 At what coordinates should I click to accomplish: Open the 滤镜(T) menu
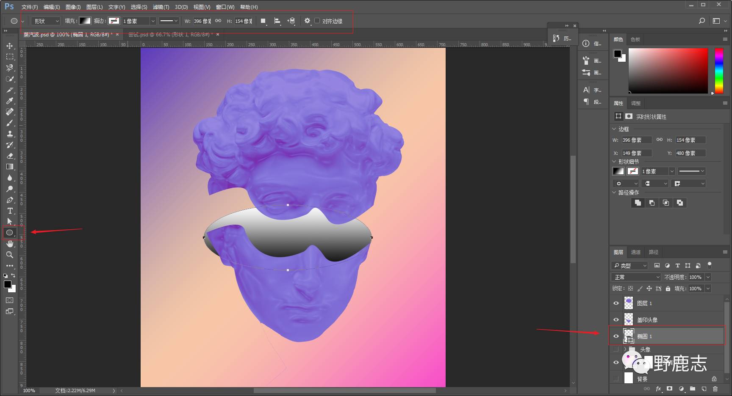click(161, 7)
